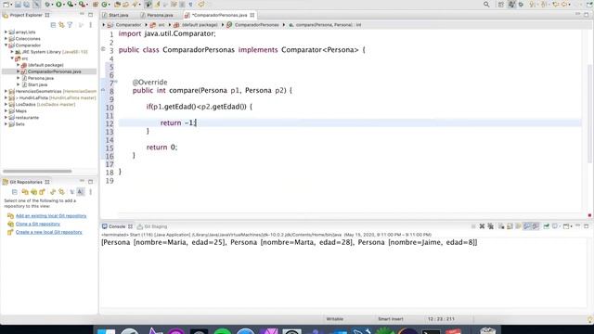Viewport: 594px width, 334px height.
Task: Click the New Java Class icon
Action: coord(104,5)
